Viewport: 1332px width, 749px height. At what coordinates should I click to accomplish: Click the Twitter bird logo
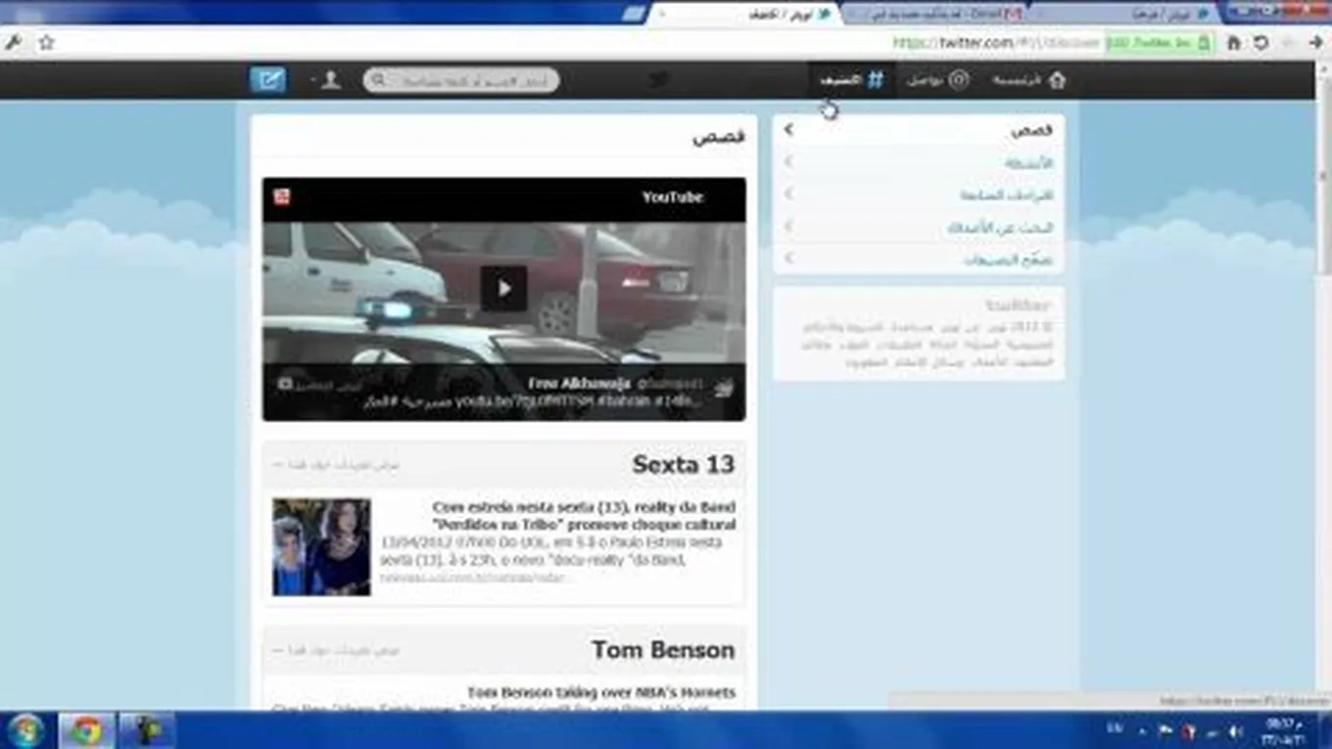658,80
